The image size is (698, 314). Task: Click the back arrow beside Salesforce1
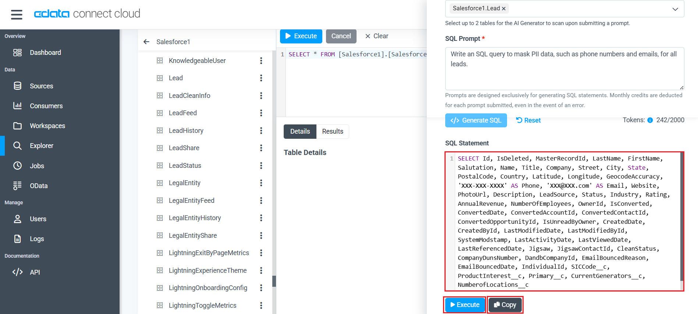tap(146, 42)
